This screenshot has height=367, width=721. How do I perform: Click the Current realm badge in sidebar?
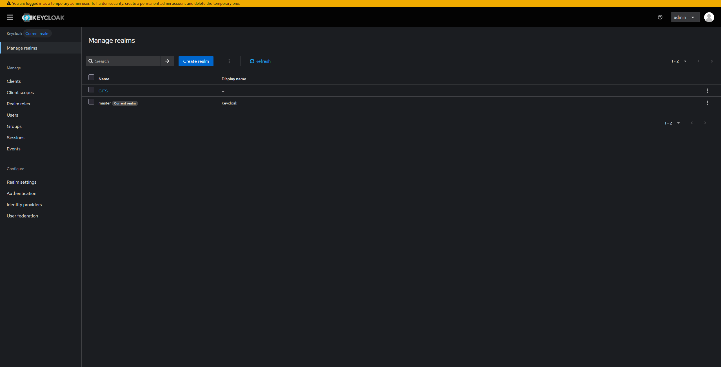[x=37, y=34]
